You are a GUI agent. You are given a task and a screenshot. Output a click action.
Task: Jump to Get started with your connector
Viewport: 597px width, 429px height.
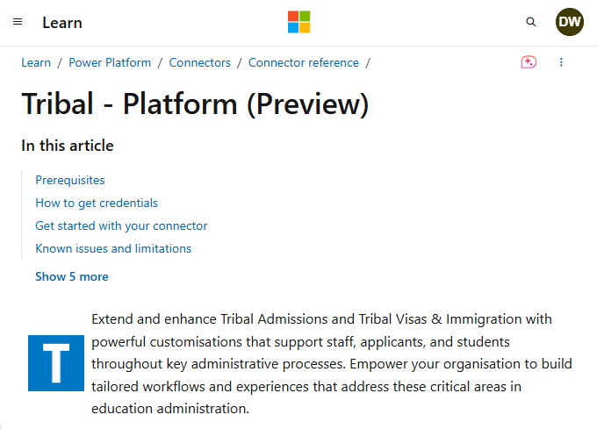121,226
